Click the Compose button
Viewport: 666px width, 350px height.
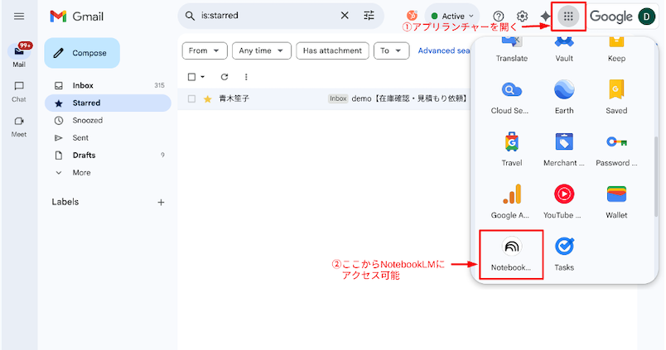[82, 53]
